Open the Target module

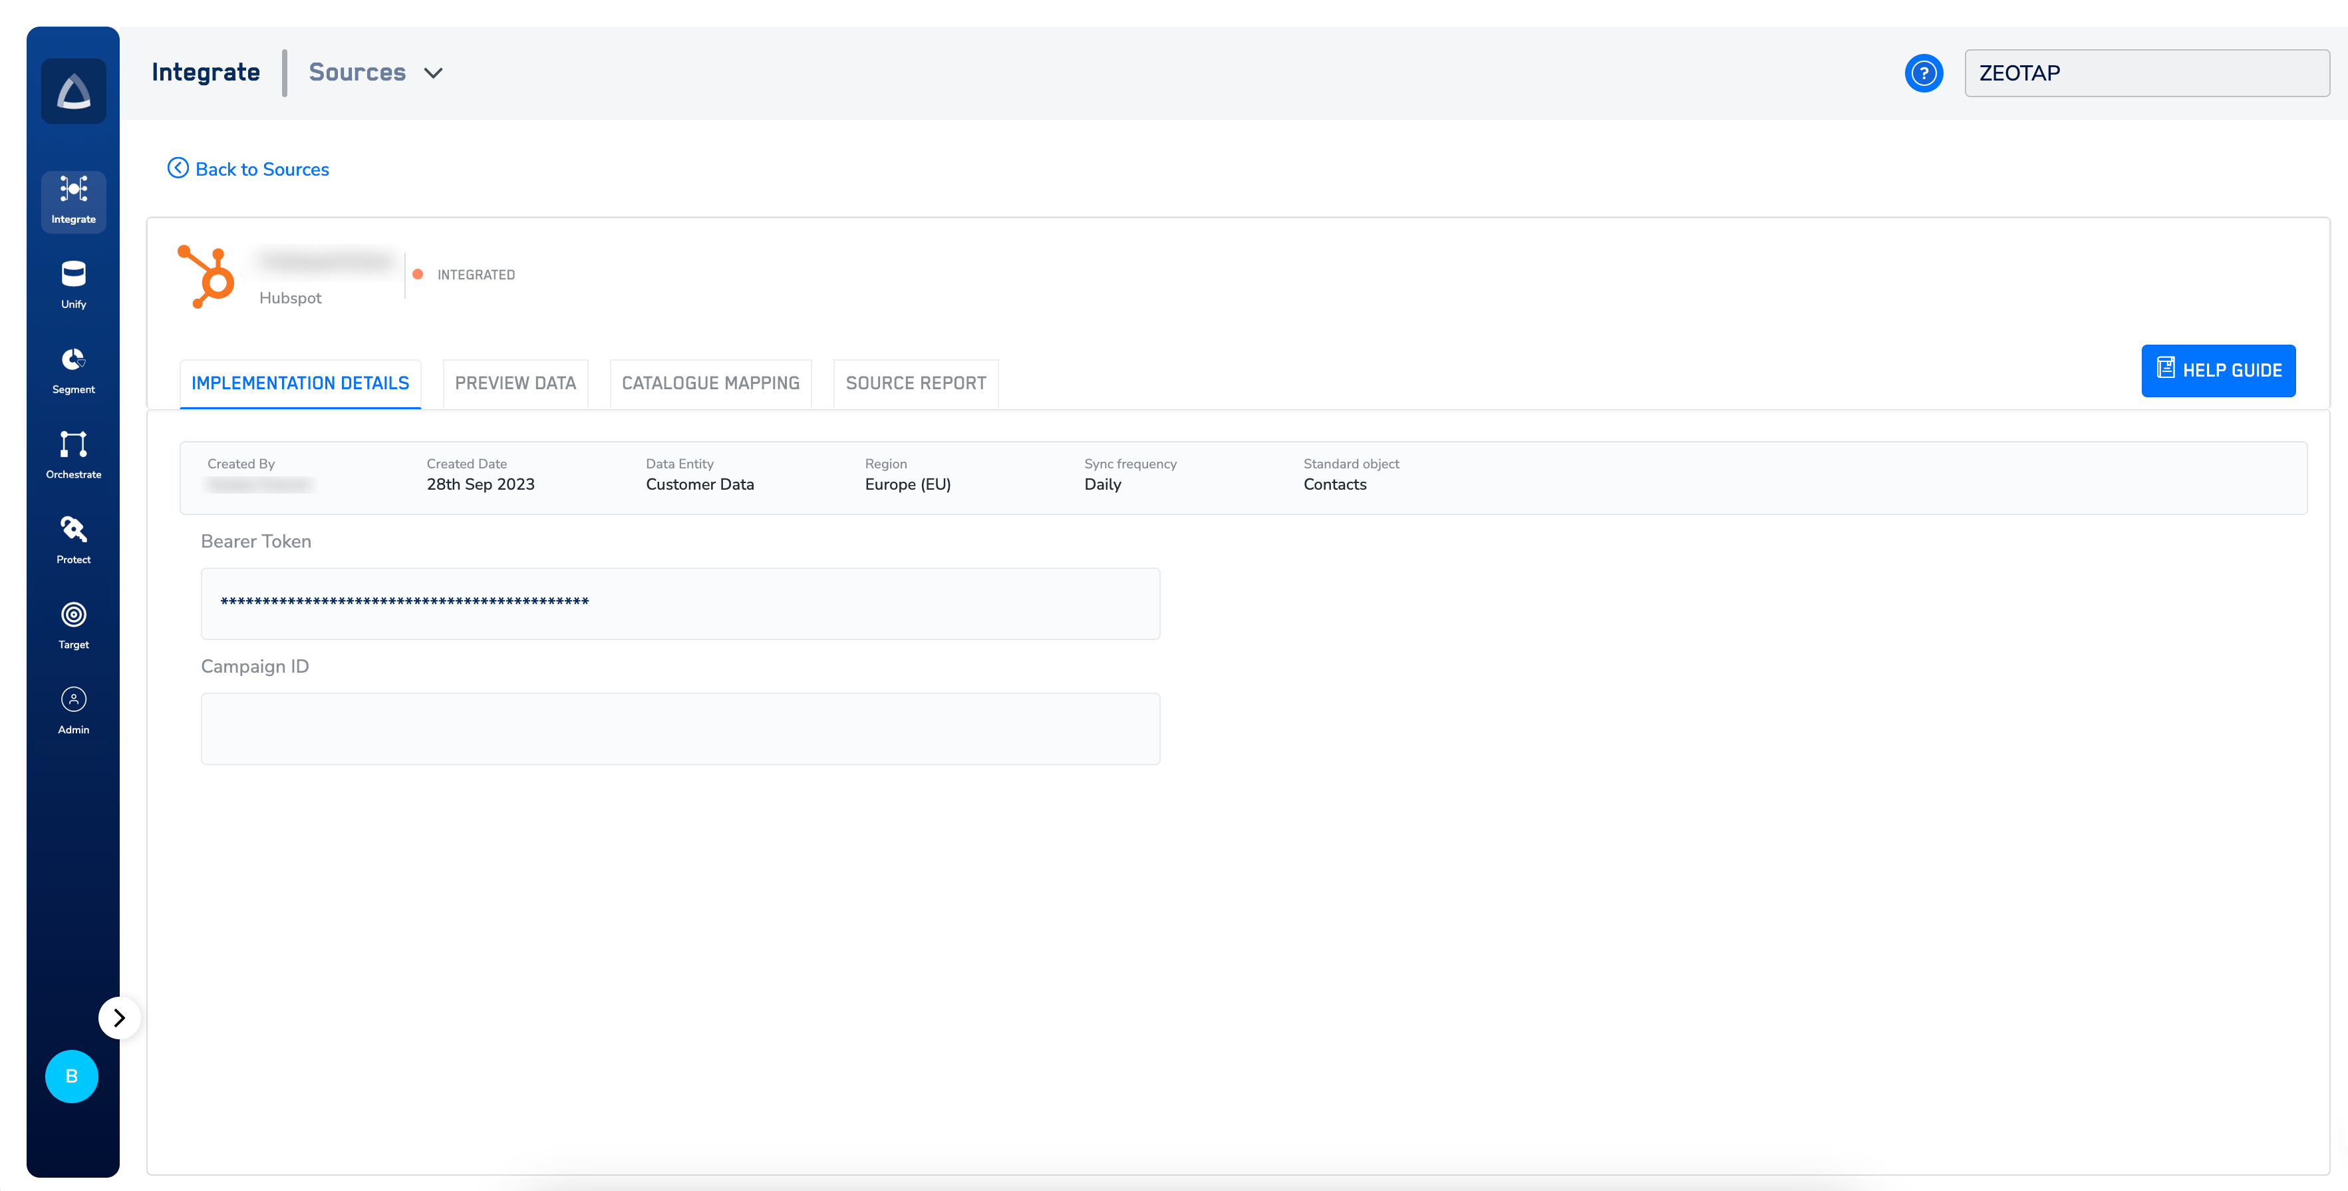(x=73, y=625)
